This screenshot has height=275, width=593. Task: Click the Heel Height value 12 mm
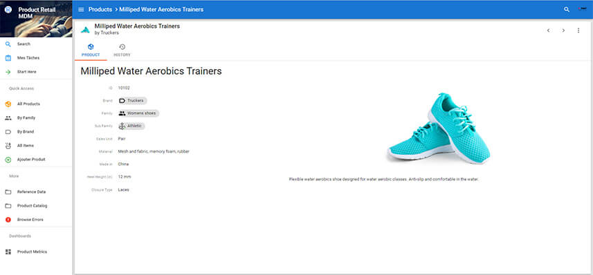[125, 177]
